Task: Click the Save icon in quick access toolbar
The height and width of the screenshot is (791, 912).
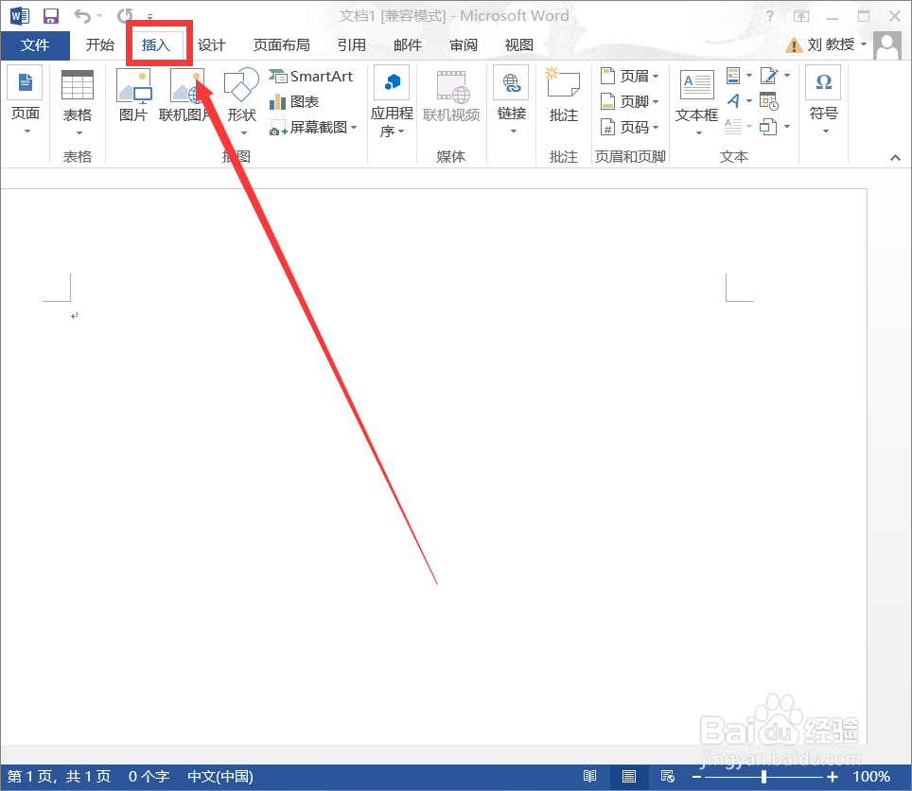Action: 50,15
